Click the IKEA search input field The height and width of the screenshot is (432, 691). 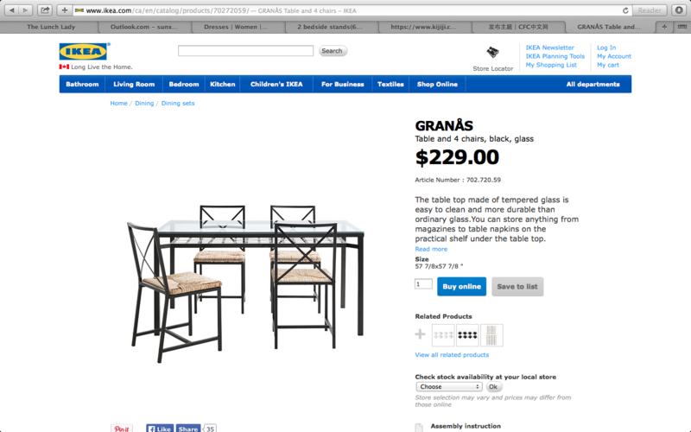coord(245,51)
